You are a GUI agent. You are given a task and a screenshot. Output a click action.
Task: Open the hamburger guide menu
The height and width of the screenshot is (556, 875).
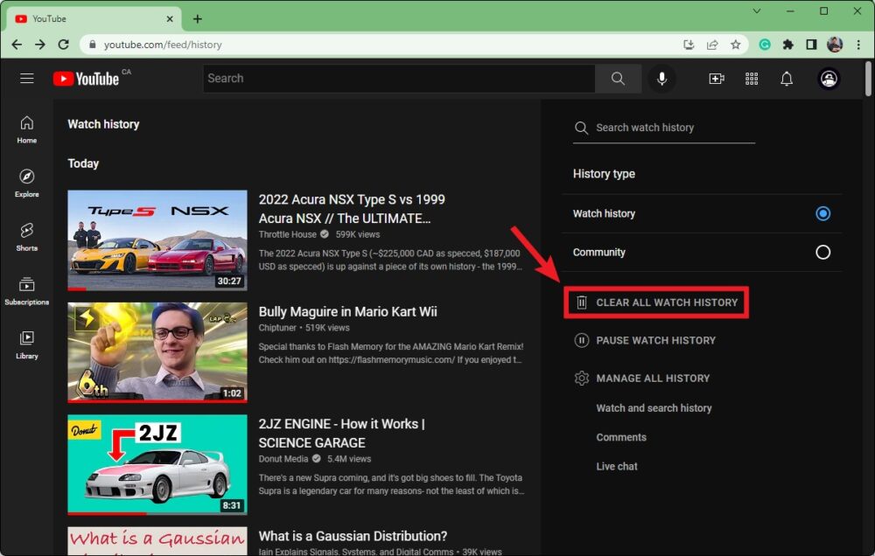pyautogui.click(x=27, y=79)
